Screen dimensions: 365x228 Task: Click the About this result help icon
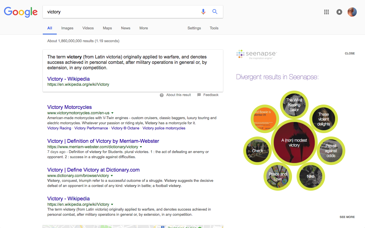pyautogui.click(x=161, y=95)
